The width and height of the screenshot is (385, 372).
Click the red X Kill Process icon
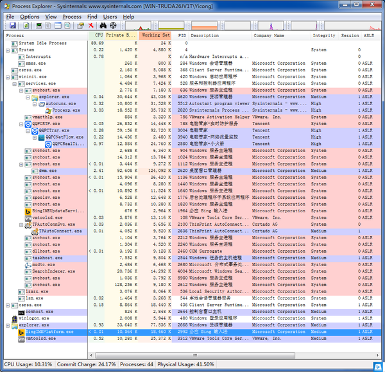click(91, 25)
